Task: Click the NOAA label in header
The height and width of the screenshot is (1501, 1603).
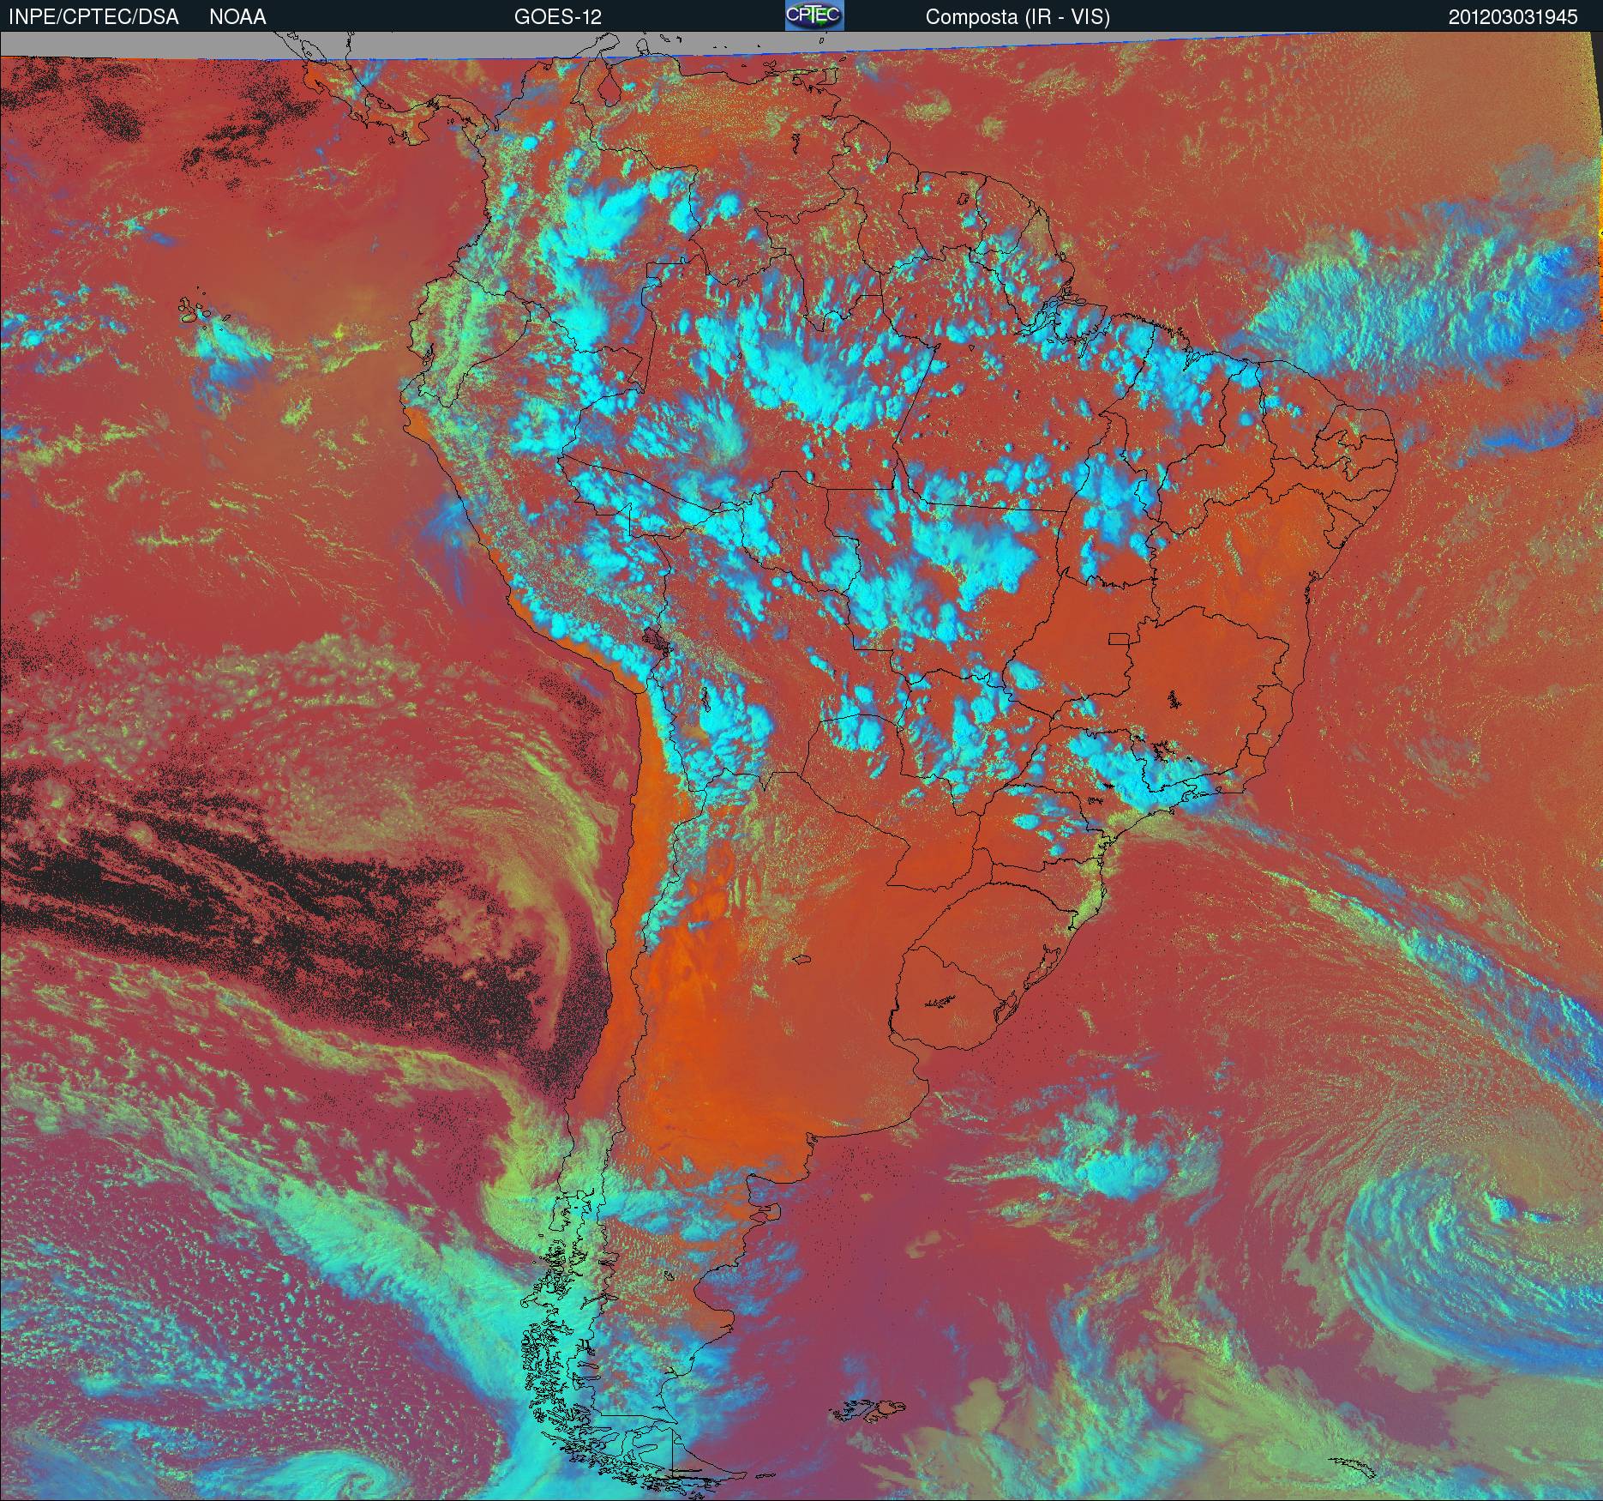Action: (237, 17)
